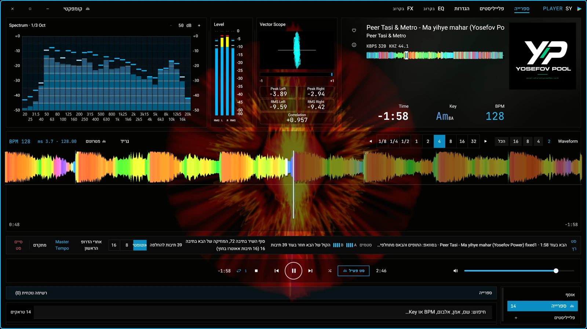Select beat jump size 1/8
This screenshot has width=587, height=329.
[382, 141]
